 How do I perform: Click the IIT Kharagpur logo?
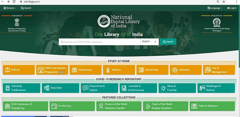[x=217, y=22]
